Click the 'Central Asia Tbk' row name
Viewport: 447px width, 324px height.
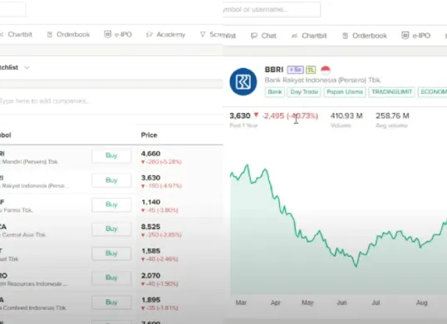(x=23, y=235)
